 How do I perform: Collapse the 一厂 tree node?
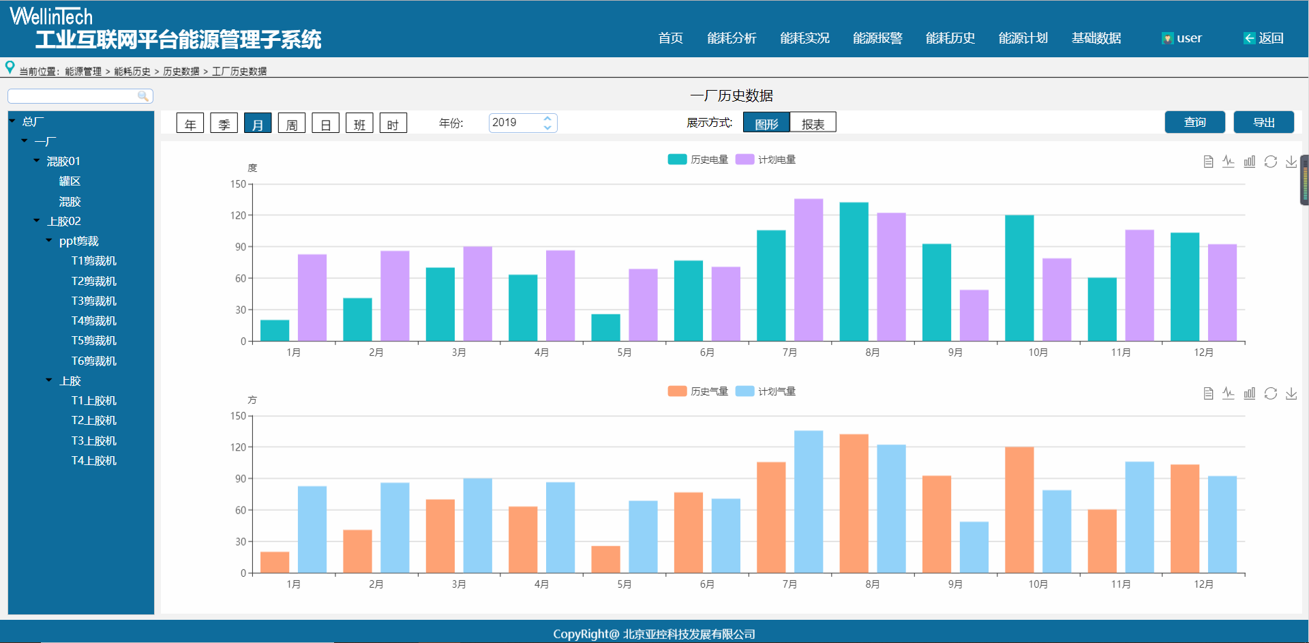[x=25, y=141]
